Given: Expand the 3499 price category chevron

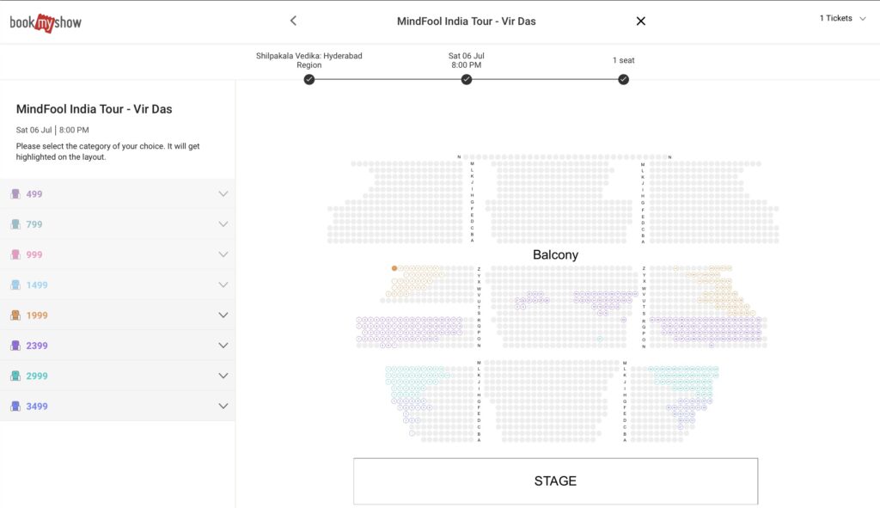Looking at the screenshot, I should point(223,406).
